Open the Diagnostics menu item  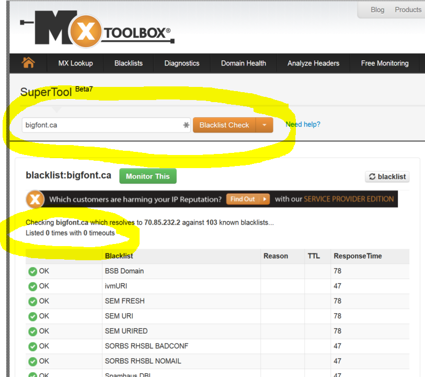(182, 63)
